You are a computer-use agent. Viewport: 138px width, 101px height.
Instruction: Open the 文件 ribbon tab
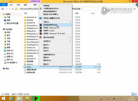(x=4, y=4)
